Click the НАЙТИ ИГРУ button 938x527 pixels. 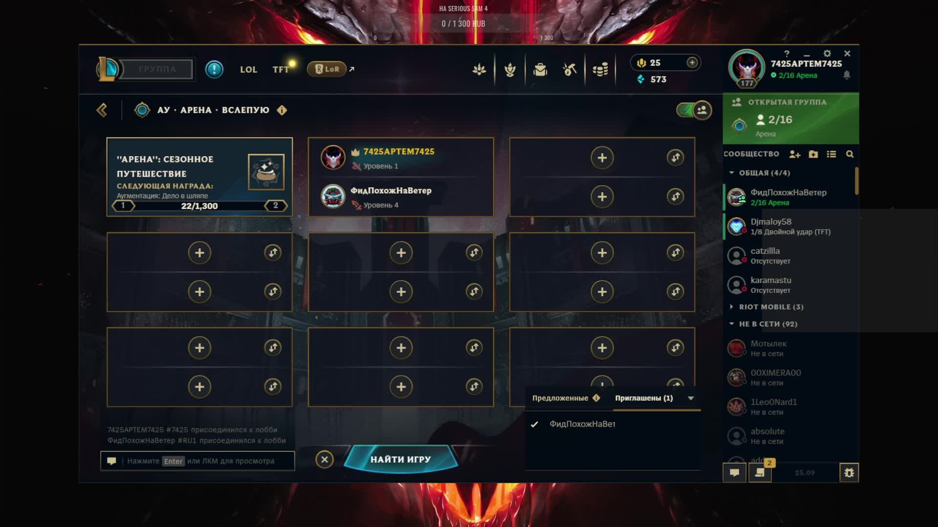[x=401, y=459]
